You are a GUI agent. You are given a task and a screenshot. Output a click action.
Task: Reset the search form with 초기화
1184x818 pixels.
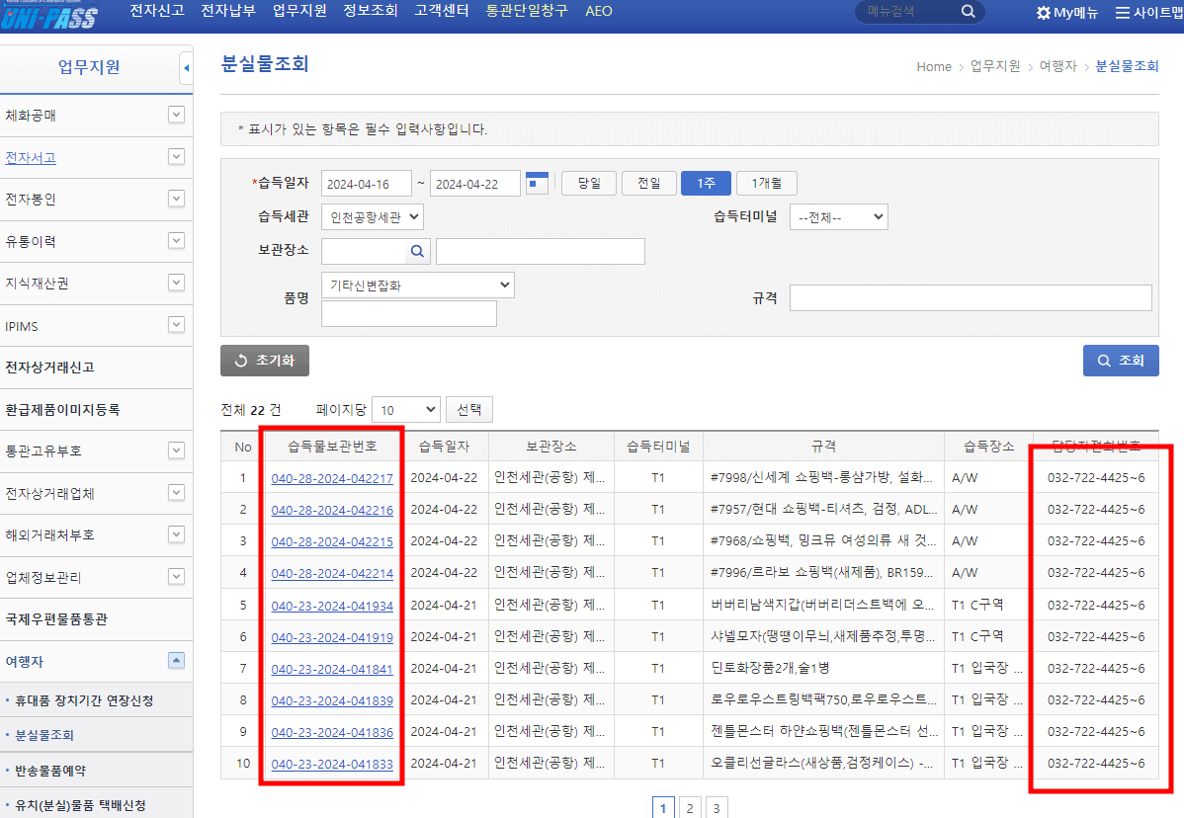pyautogui.click(x=264, y=361)
